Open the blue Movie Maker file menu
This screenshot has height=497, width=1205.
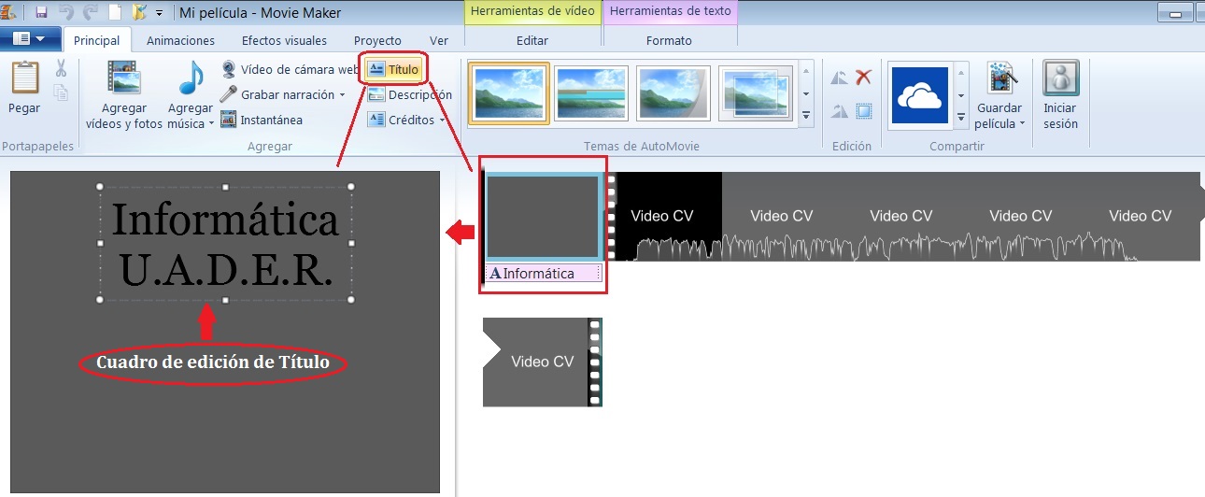coord(30,39)
